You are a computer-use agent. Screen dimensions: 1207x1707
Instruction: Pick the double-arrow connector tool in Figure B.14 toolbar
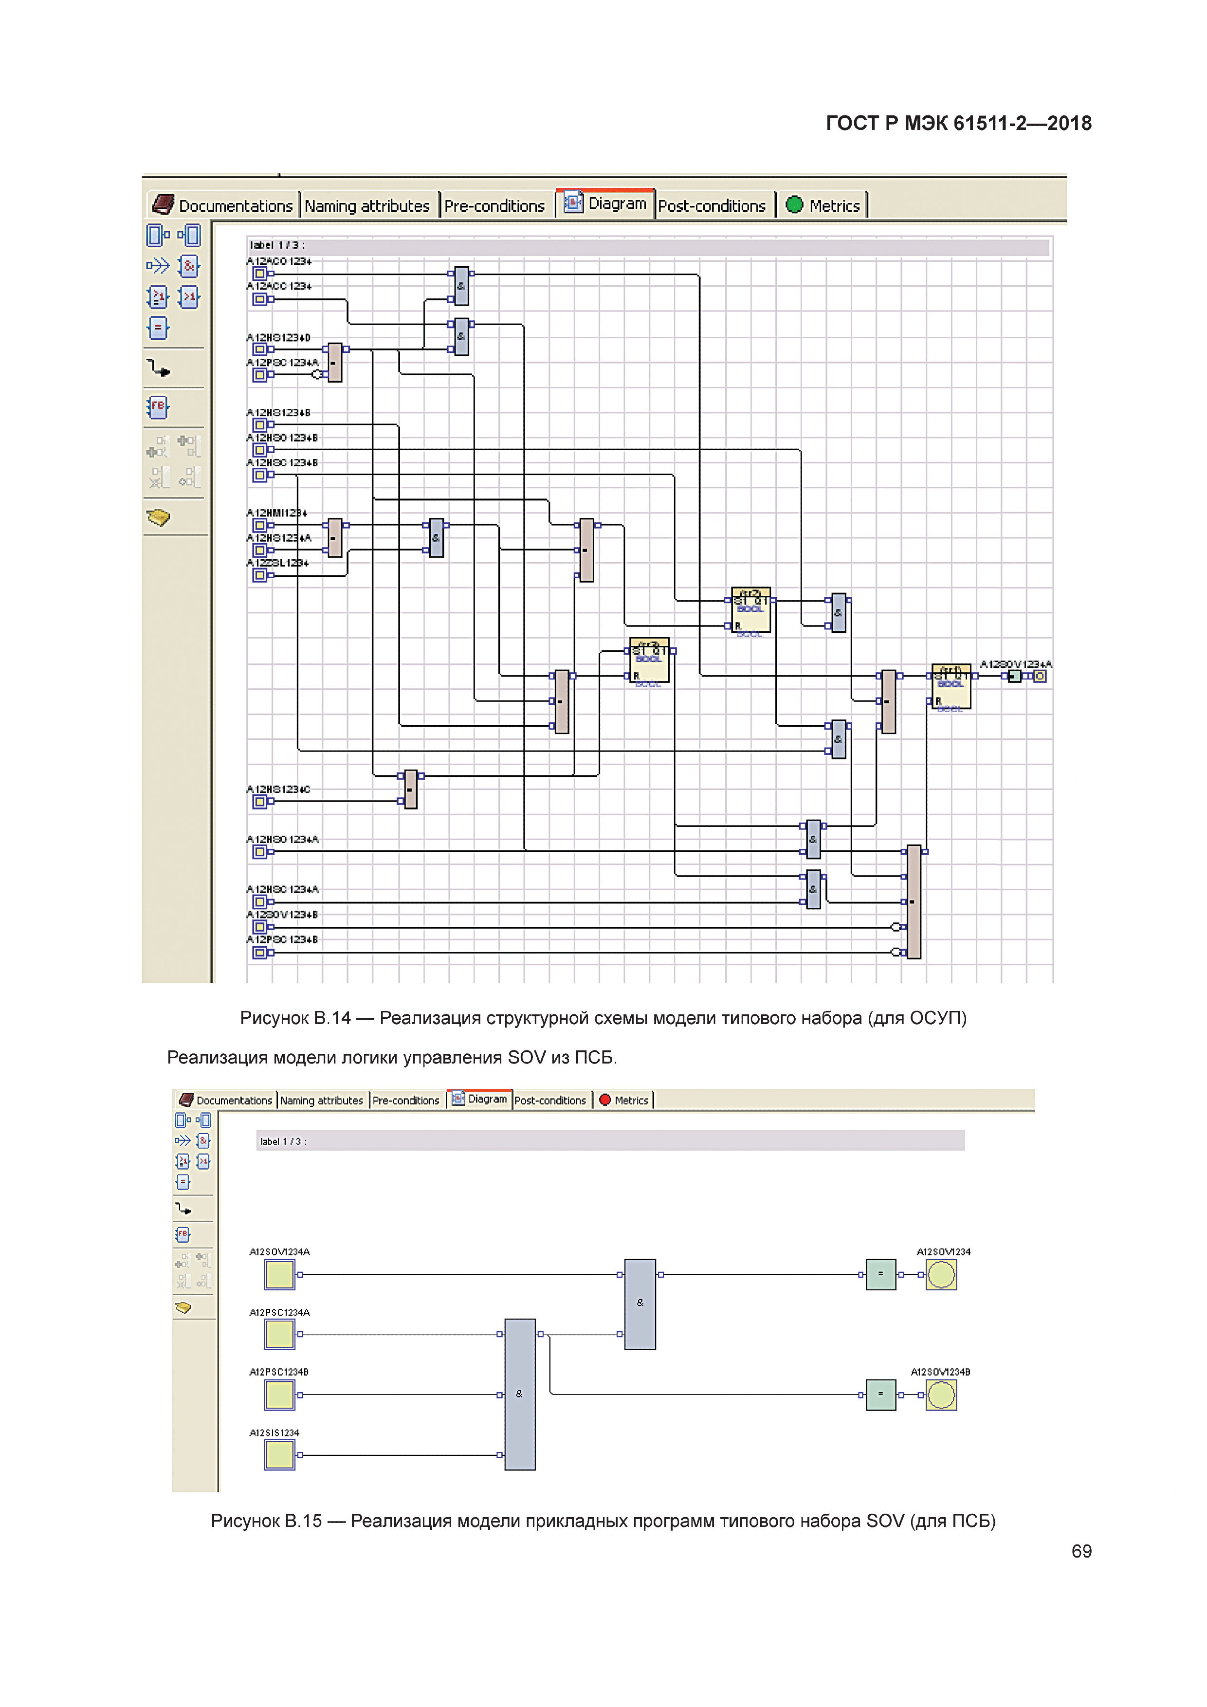pyautogui.click(x=158, y=265)
